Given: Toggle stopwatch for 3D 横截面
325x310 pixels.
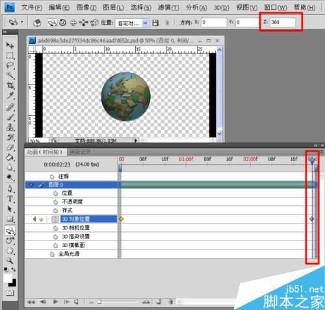Looking at the screenshot, I should point(55,246).
